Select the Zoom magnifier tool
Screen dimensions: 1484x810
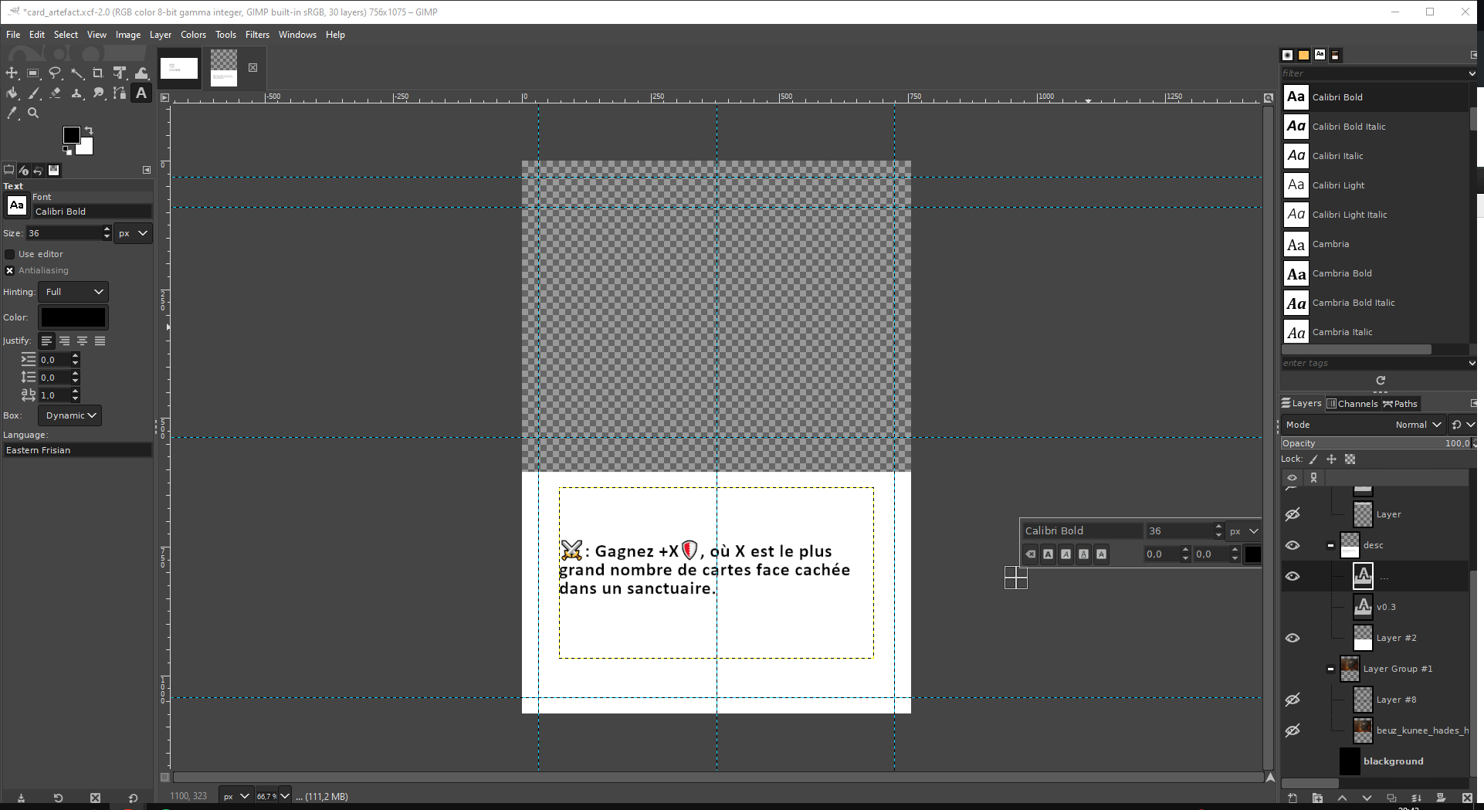(x=33, y=114)
